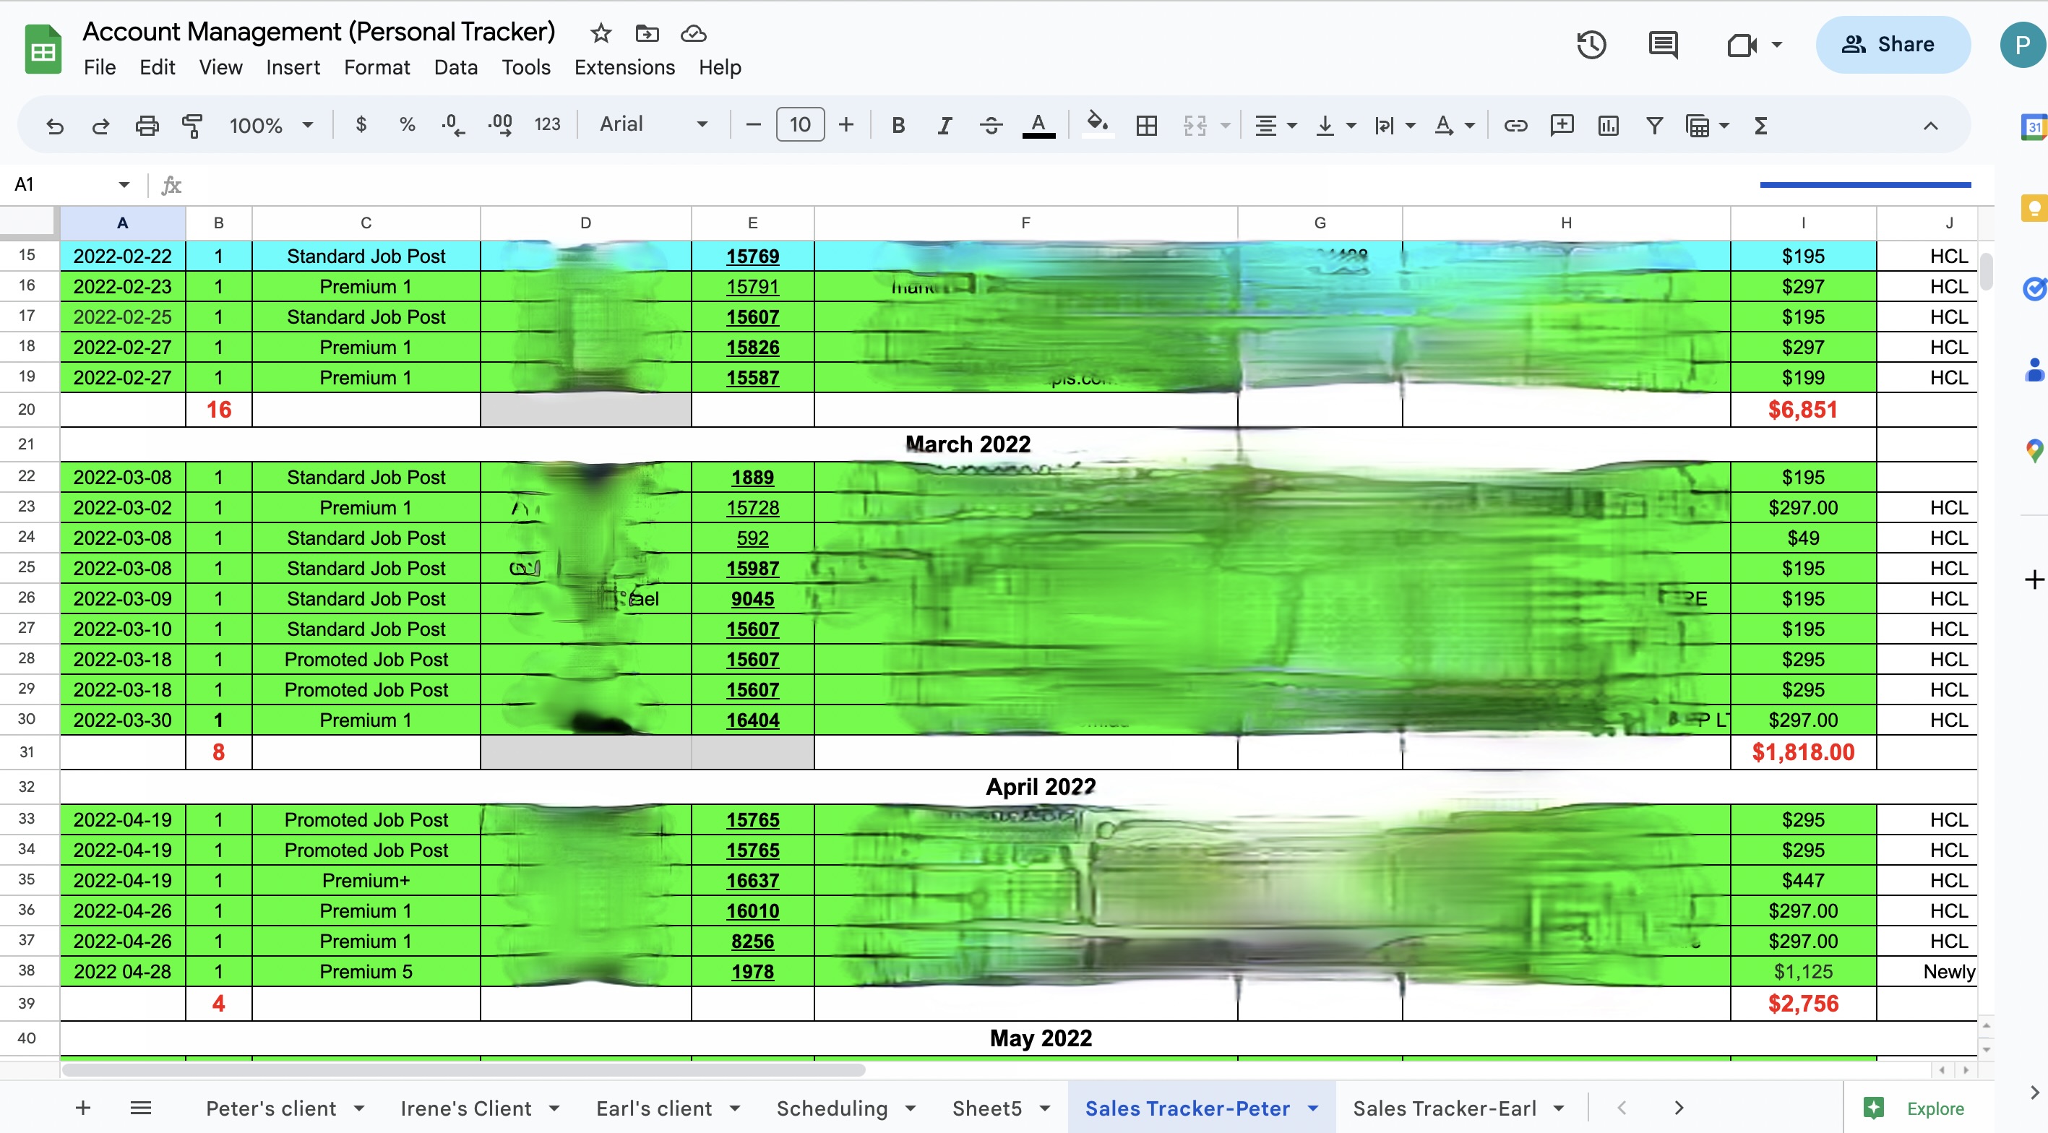This screenshot has width=2048, height=1133.
Task: Open the Extensions menu
Action: coord(624,68)
